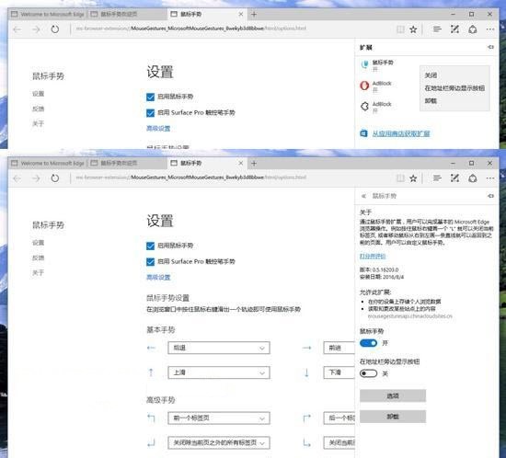Select 关于 in the bottom window sidebar
The image size is (506, 458).
[x=38, y=273]
